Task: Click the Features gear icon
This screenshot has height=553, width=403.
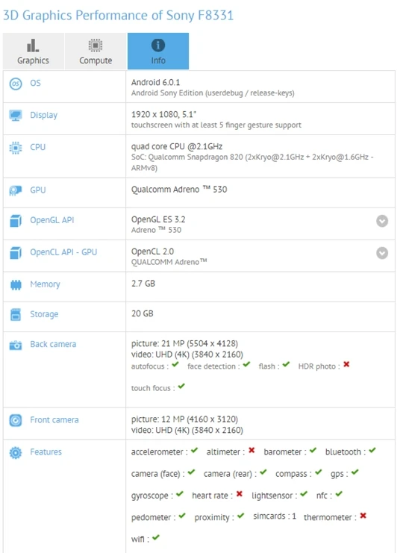Action: (16, 452)
